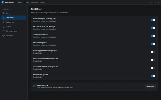Disable Çoklu imleç ve komut paleti toggle
Viewport: 161px width, 100px height.
coord(153,20)
